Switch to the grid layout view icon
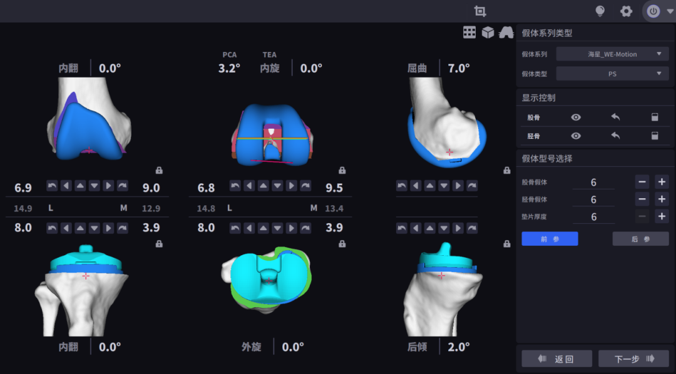Image resolution: width=676 pixels, height=374 pixels. point(469,33)
